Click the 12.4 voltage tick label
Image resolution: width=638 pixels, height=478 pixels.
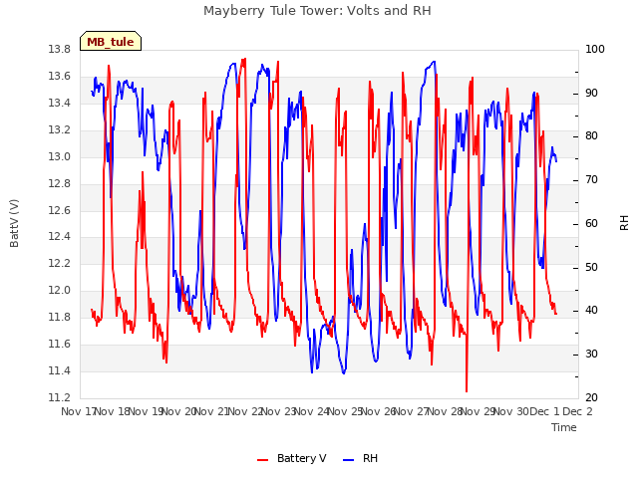pos(59,237)
